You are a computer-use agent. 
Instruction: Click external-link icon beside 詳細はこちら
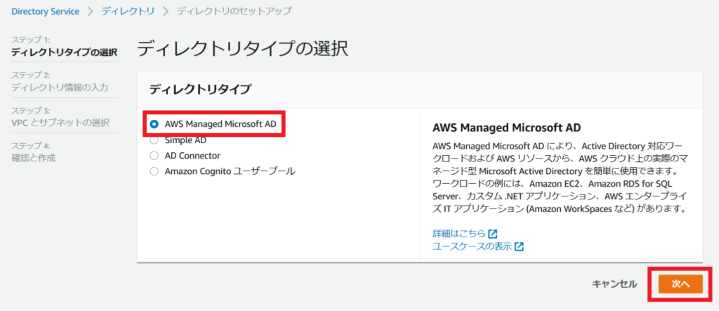click(x=493, y=234)
